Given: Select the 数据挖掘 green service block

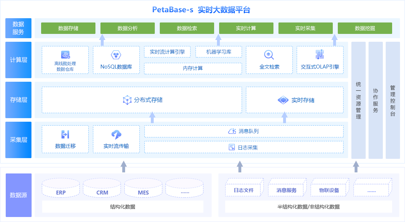Looking at the screenshot, I should click(365, 28).
